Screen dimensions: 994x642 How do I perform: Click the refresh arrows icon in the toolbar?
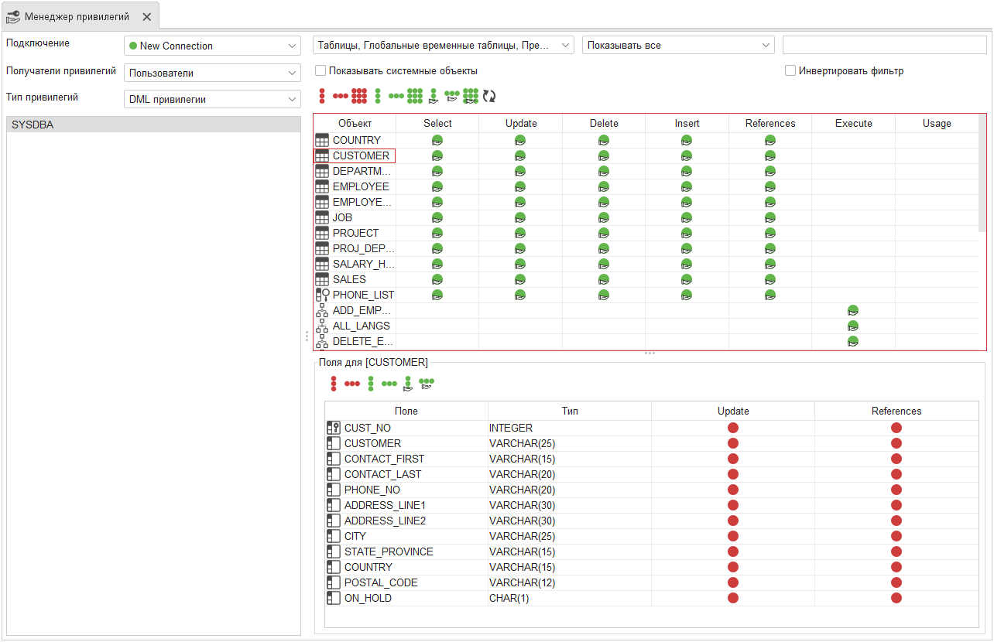pyautogui.click(x=489, y=96)
